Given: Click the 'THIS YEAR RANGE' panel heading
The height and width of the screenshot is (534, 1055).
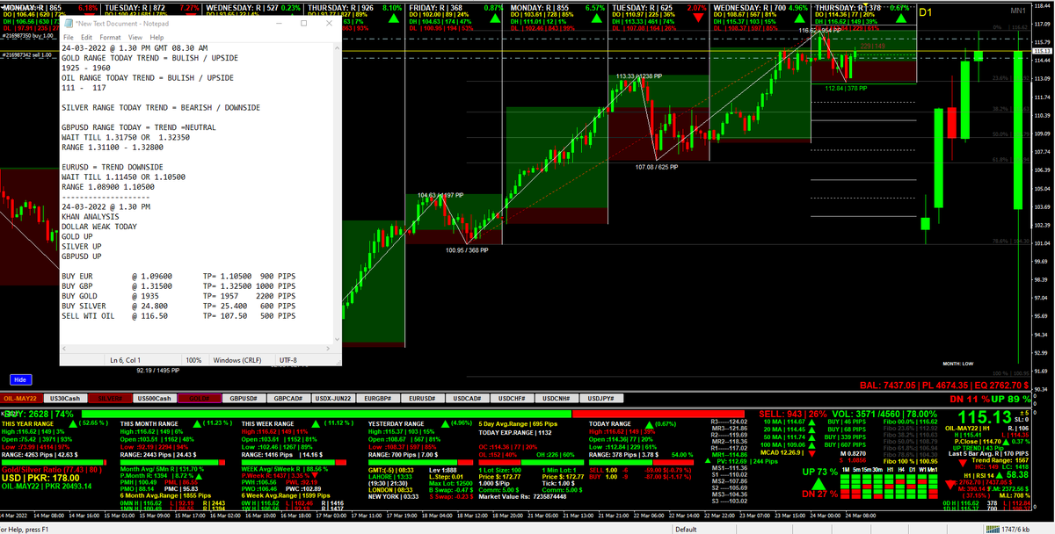Looking at the screenshot, I should [x=25, y=422].
